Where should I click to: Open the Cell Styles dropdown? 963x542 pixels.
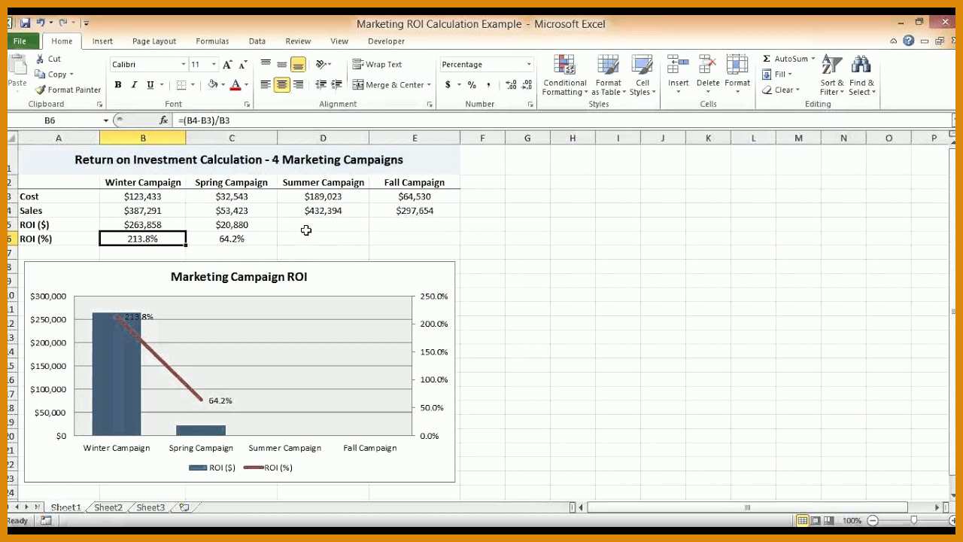click(642, 75)
